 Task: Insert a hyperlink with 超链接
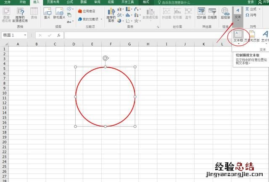coord(225,13)
